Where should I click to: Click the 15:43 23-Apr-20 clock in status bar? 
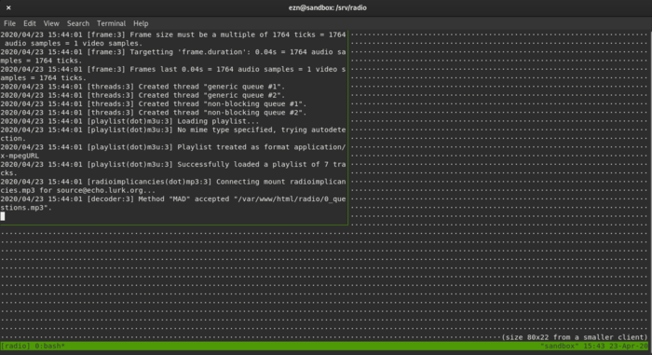click(616, 346)
